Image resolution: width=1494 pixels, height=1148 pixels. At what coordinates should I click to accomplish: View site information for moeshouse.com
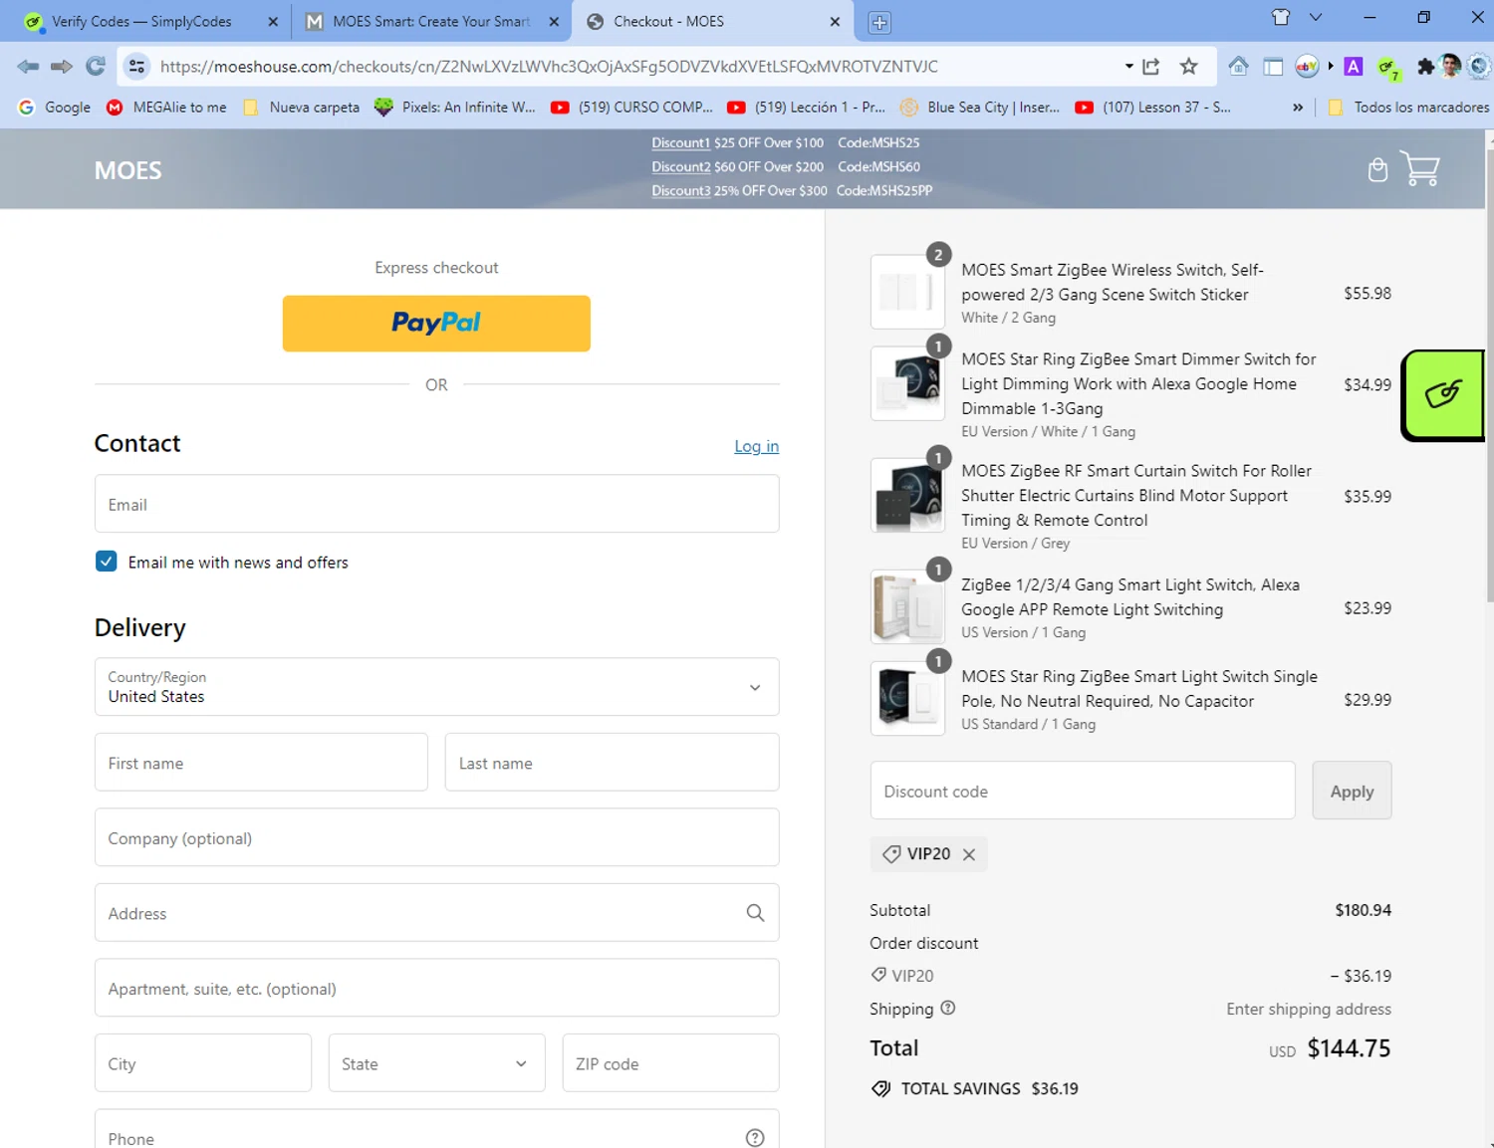(x=137, y=67)
